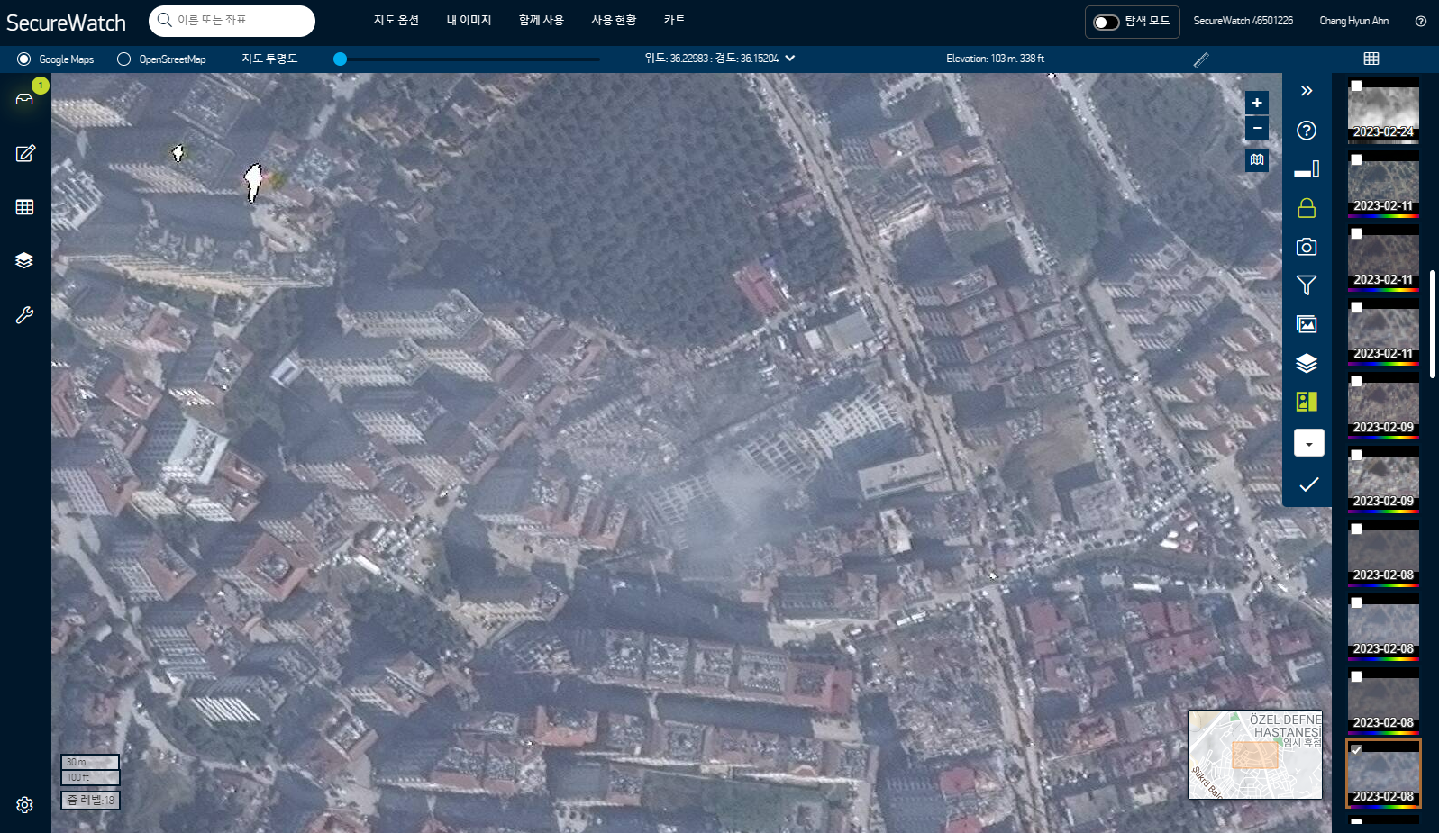Open the 지도 옵션 menu

tap(396, 20)
